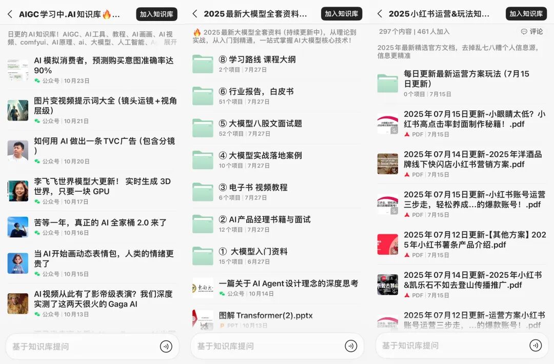The width and height of the screenshot is (554, 364).
Task: Open 评论 comments button
Action: click(x=531, y=32)
